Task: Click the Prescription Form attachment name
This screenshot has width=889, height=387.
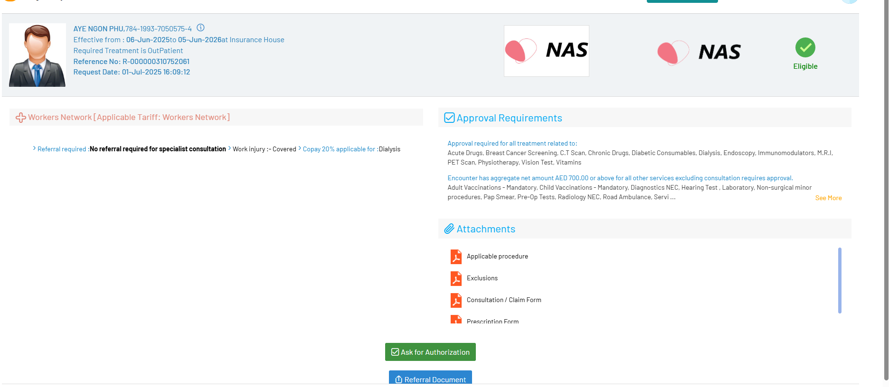Action: point(492,321)
